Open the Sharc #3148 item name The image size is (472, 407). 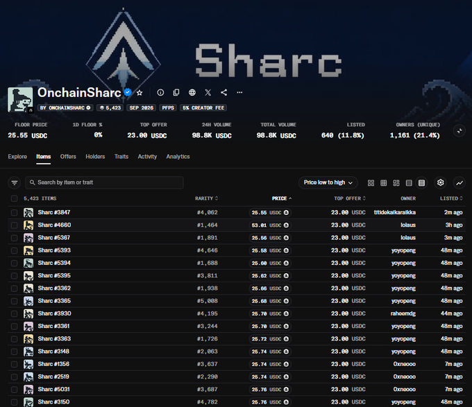coord(53,352)
